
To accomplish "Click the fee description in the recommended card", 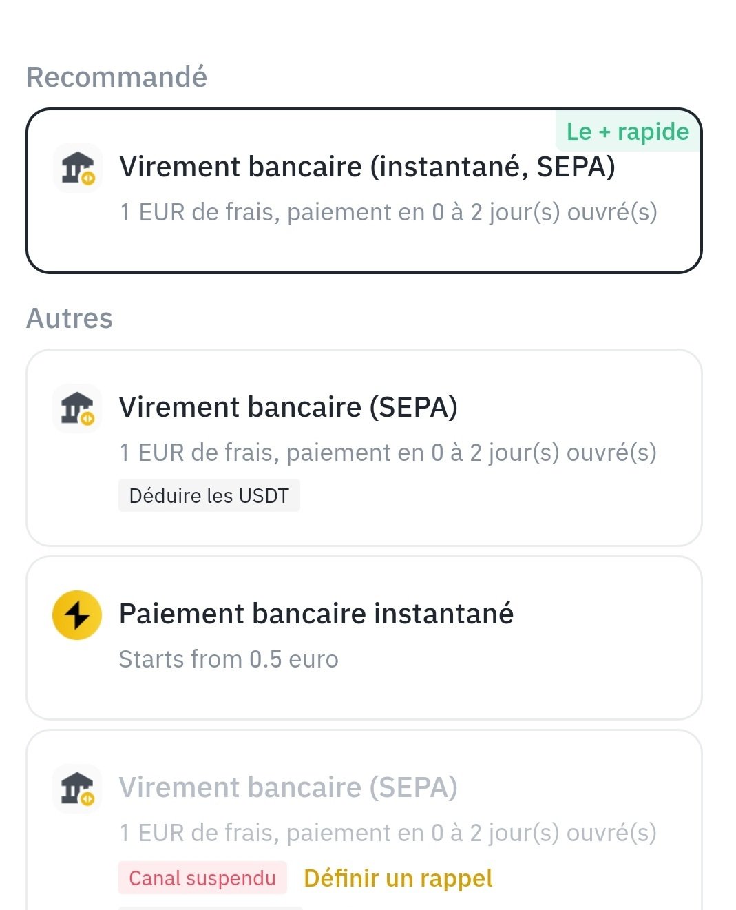I will 388,212.
